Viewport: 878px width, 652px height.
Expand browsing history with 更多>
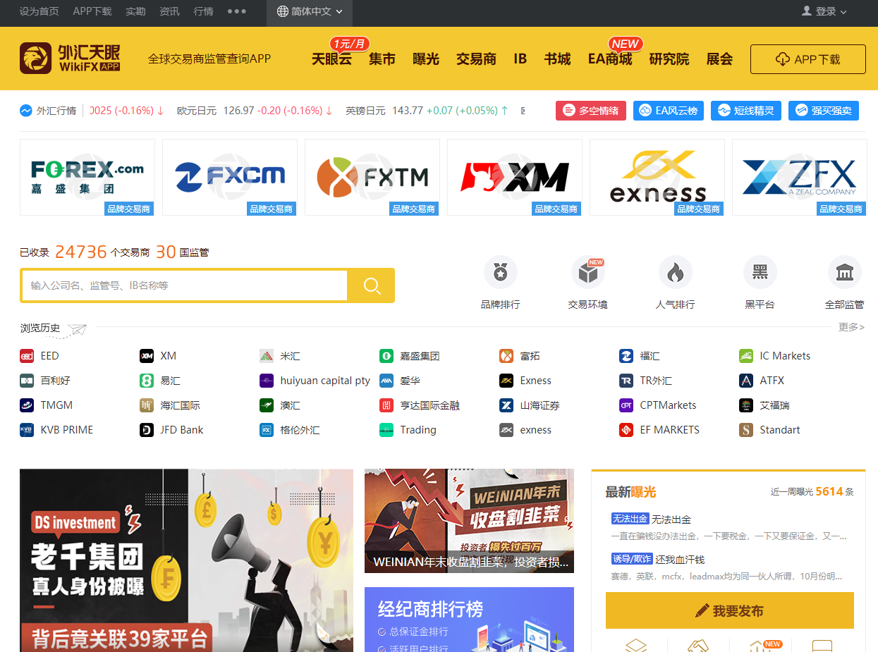tap(851, 327)
